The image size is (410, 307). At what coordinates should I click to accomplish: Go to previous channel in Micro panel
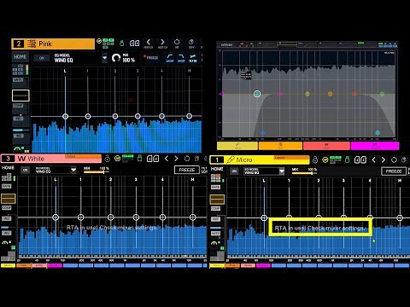coord(374,159)
